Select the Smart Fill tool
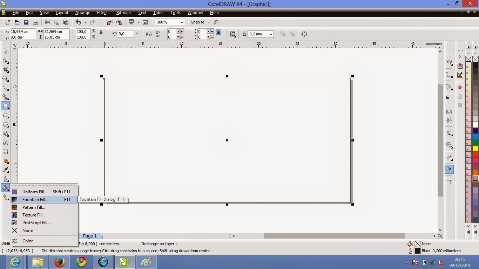 pyautogui.click(x=5, y=97)
